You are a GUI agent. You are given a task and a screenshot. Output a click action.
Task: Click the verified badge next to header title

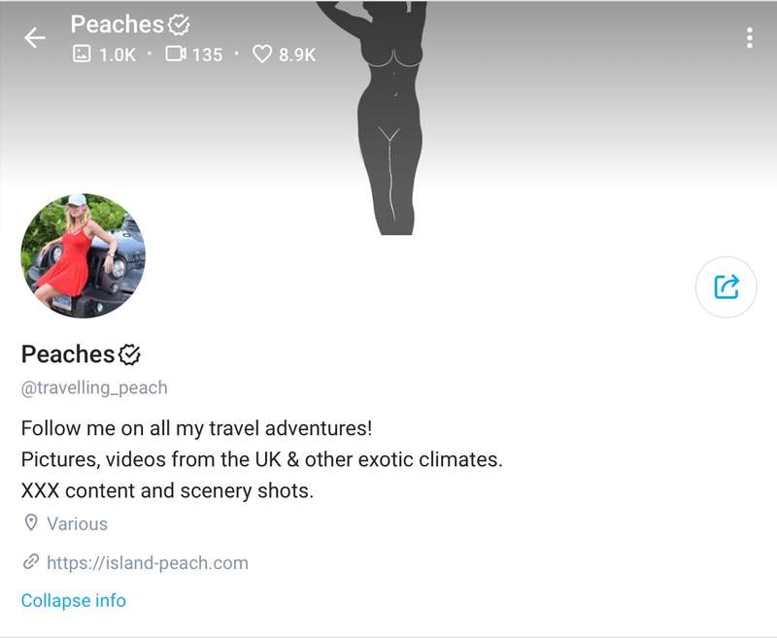tap(179, 24)
